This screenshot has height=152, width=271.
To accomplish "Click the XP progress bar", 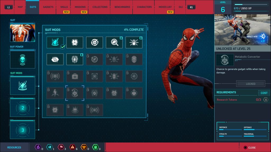I will 251,4.
